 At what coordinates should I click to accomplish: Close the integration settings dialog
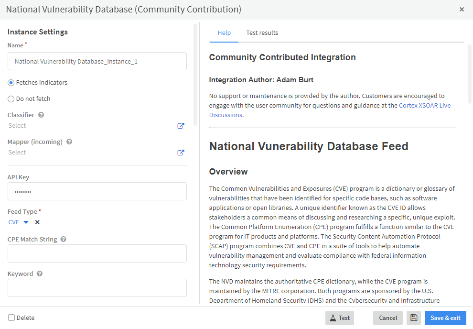click(462, 10)
